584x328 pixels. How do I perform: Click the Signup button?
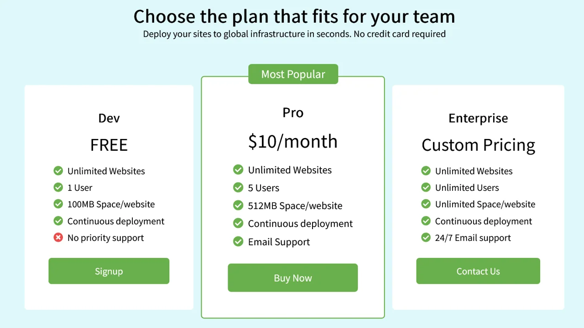pos(109,271)
